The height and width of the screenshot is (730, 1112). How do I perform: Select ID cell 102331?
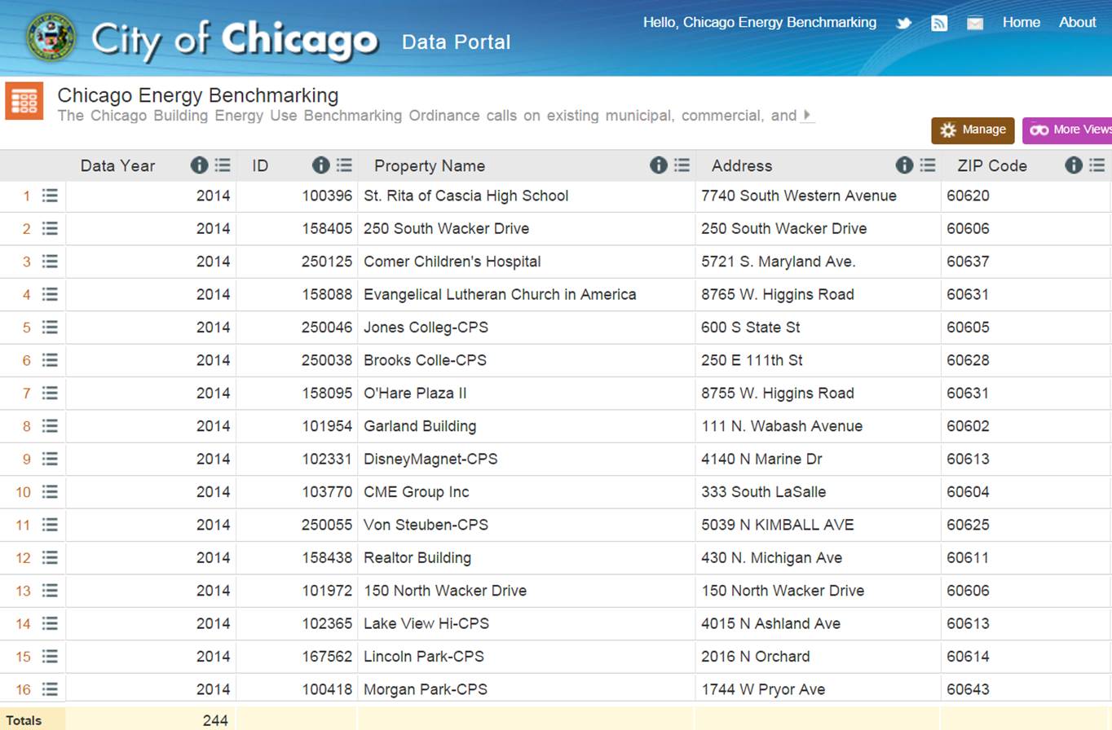327,459
